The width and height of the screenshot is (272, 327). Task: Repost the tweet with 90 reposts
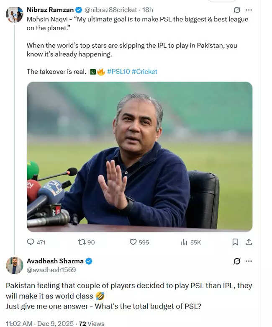pos(82,242)
